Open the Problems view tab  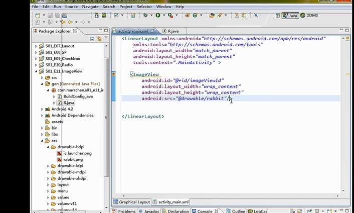(x=126, y=211)
